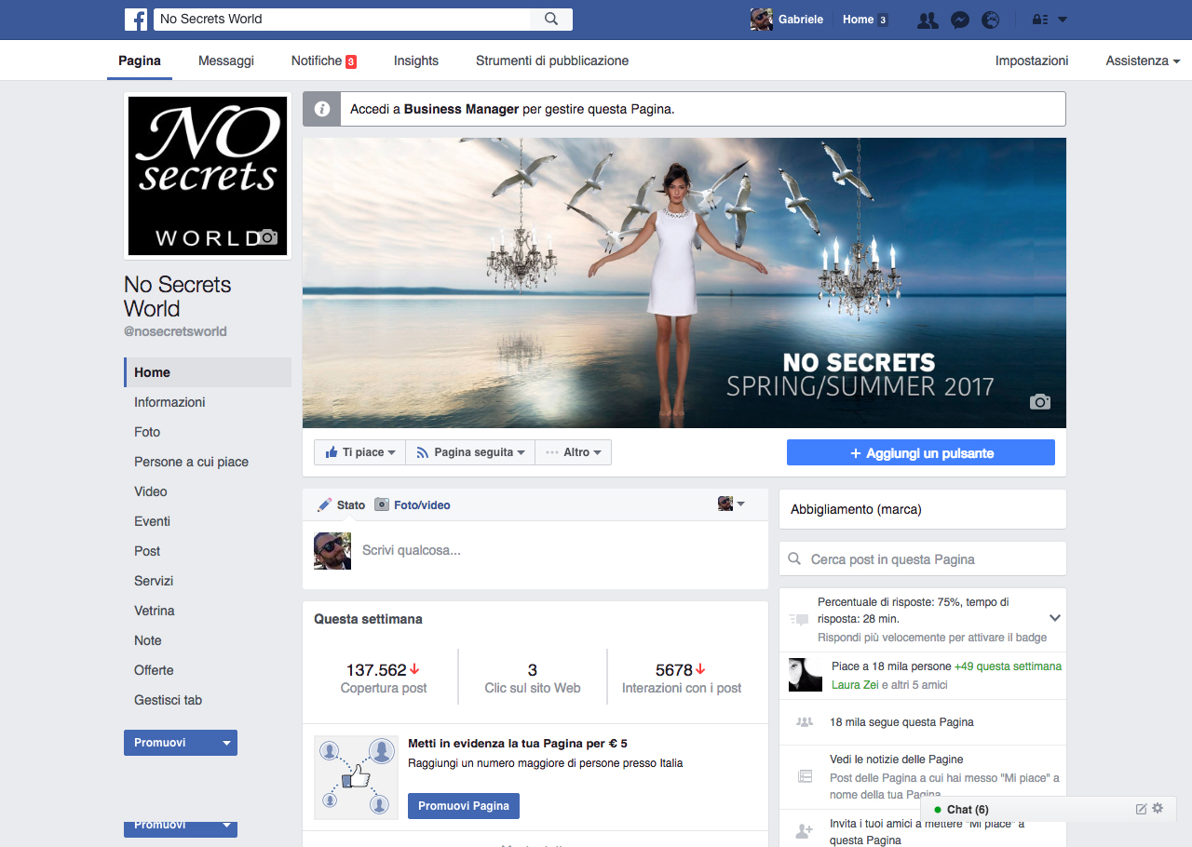Viewport: 1192px width, 847px height.
Task: Open the notifications globe icon
Action: tap(991, 20)
